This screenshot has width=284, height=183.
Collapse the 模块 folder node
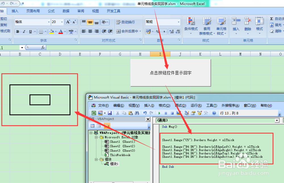click(96, 159)
